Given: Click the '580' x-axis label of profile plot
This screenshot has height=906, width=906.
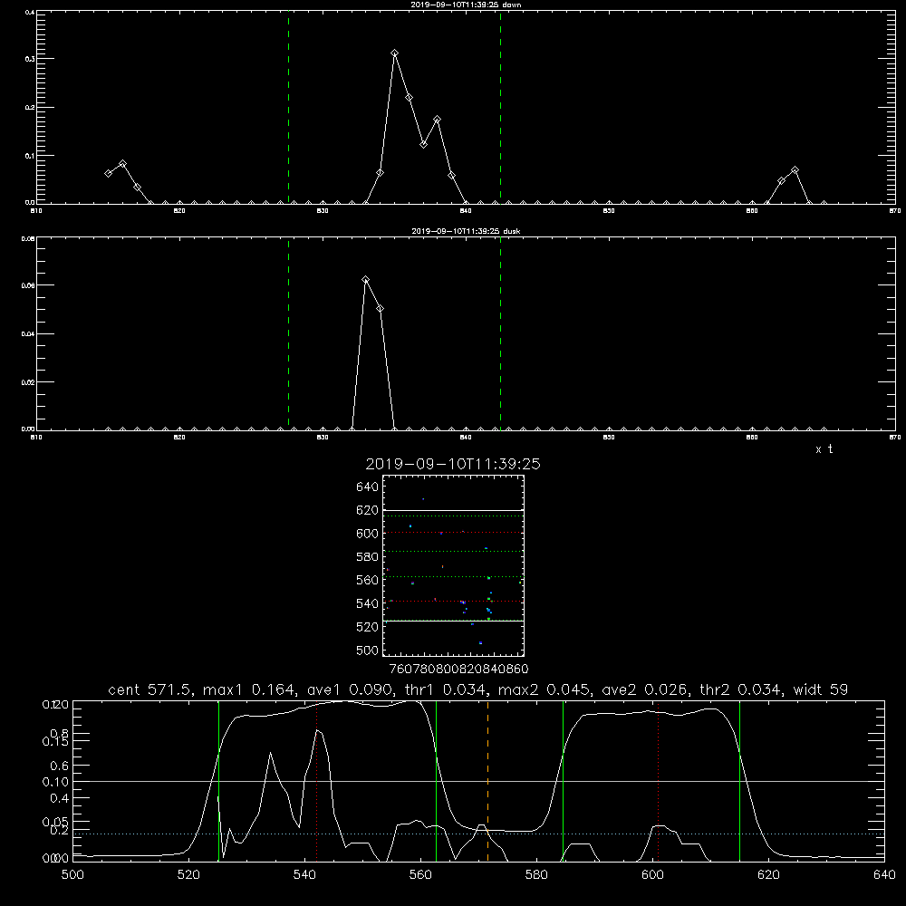Looking at the screenshot, I should [536, 875].
